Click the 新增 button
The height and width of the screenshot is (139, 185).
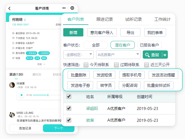click(73, 32)
